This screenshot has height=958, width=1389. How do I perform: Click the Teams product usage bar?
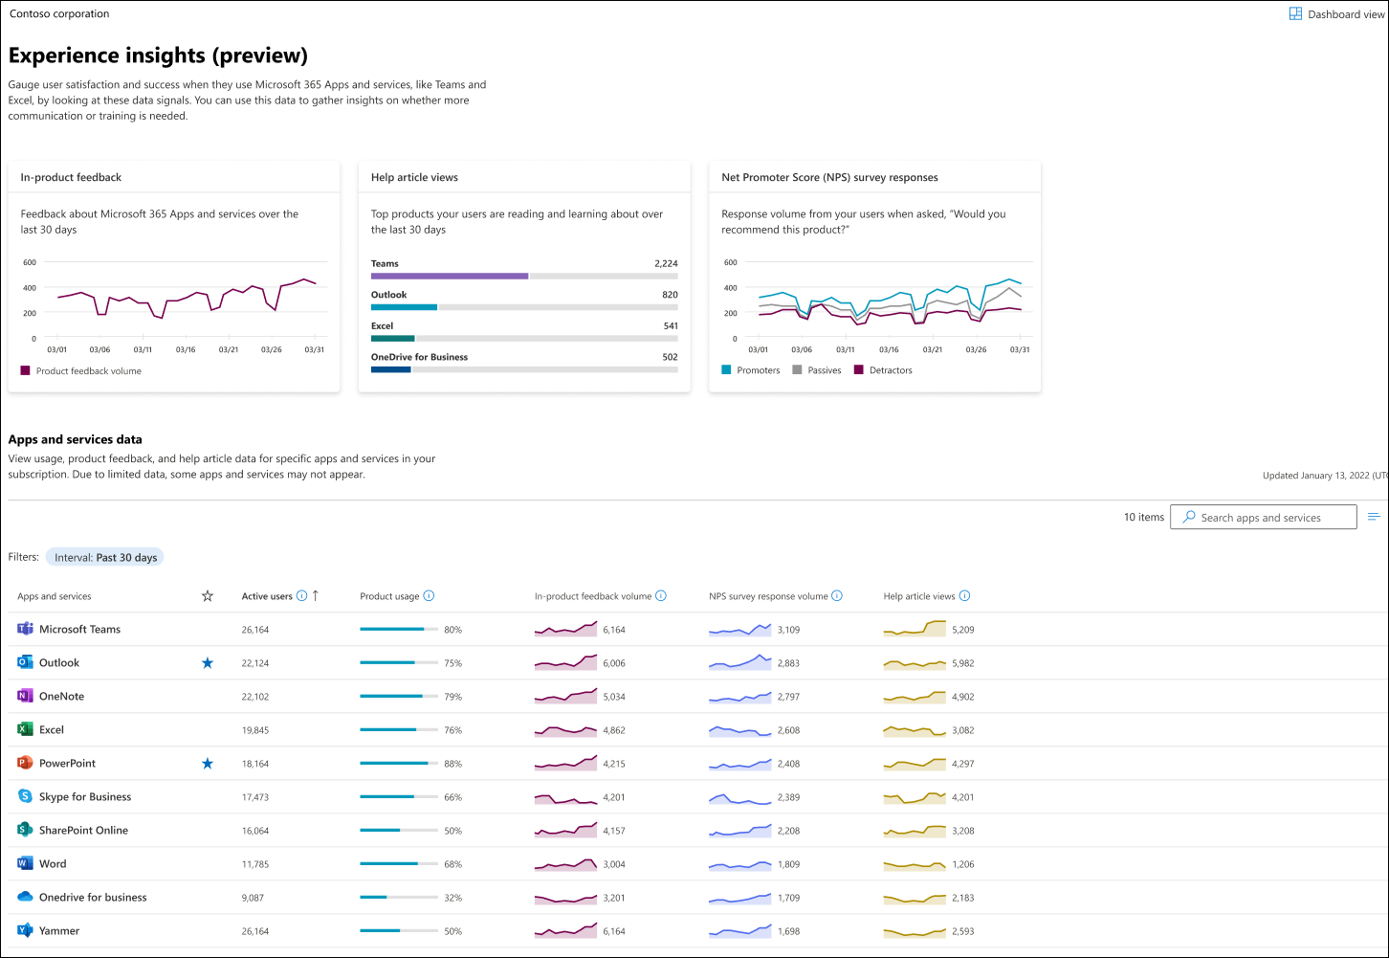(398, 629)
